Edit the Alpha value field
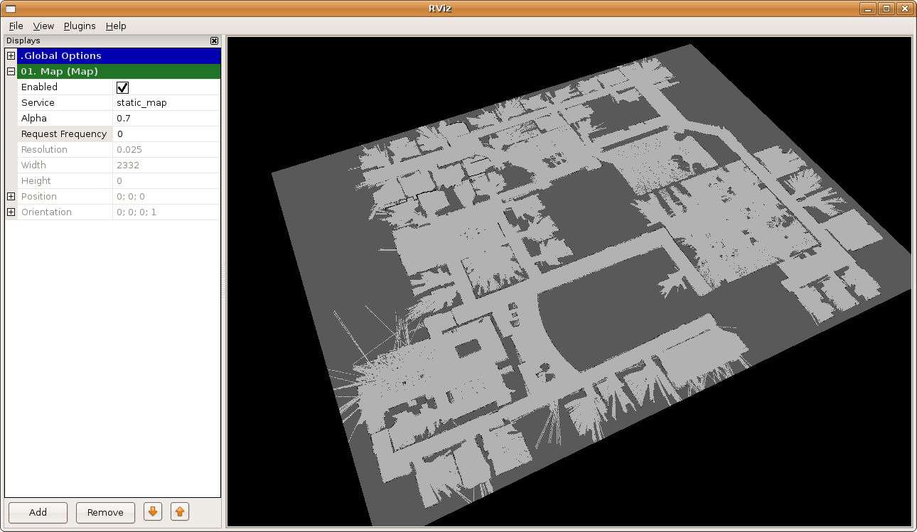 click(x=166, y=119)
